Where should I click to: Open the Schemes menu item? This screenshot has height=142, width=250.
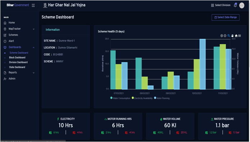[13, 35]
